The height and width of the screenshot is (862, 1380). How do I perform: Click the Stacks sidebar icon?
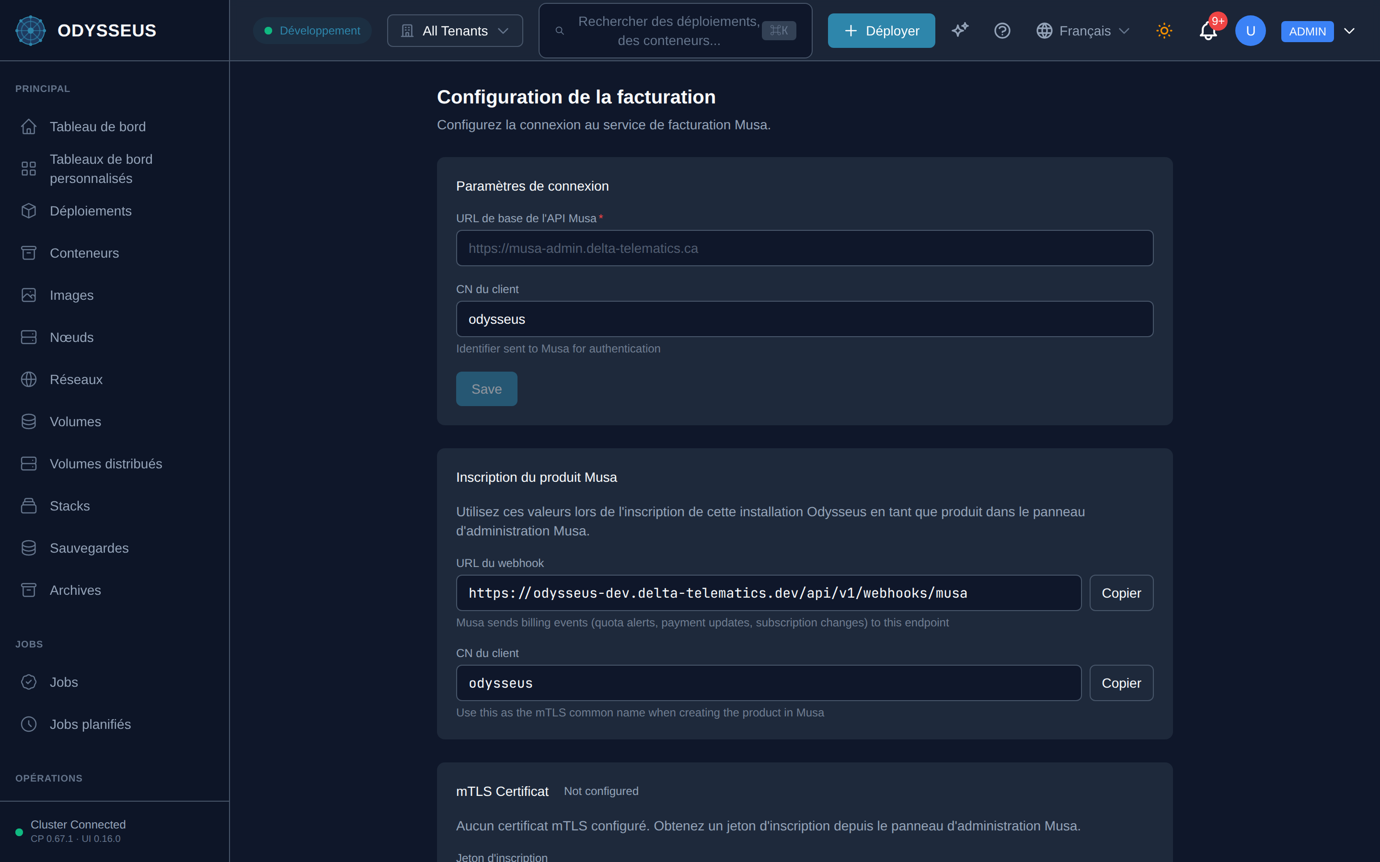click(x=29, y=506)
